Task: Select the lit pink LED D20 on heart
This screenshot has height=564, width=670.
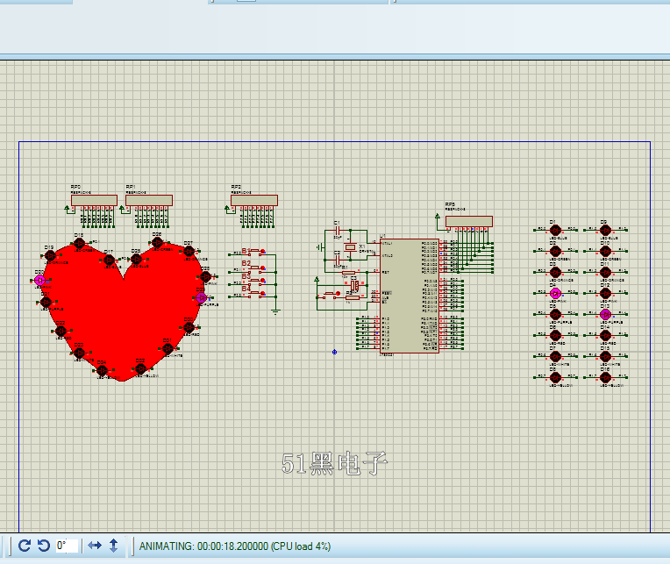Action: pyautogui.click(x=39, y=281)
